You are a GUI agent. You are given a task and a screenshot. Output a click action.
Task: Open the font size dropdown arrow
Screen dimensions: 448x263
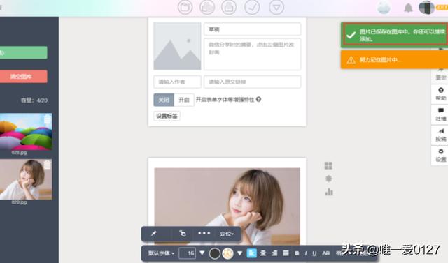202,253
